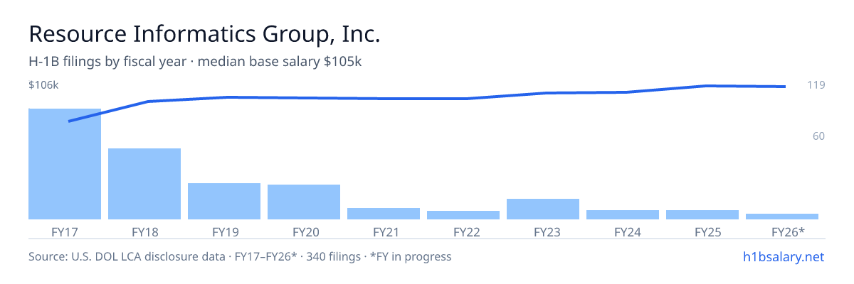854x284 pixels.
Task: Click the Resource Informatics Group, Inc. title
Action: [x=205, y=34]
